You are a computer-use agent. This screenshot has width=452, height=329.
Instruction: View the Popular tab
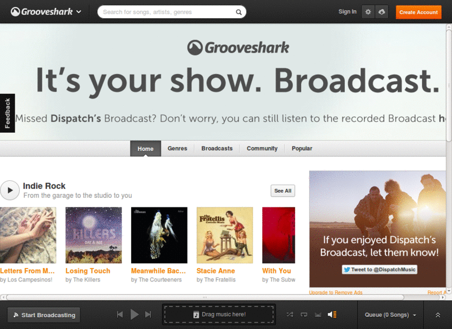(302, 149)
